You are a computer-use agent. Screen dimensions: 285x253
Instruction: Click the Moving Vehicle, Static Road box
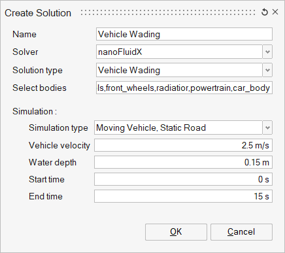[178, 127]
